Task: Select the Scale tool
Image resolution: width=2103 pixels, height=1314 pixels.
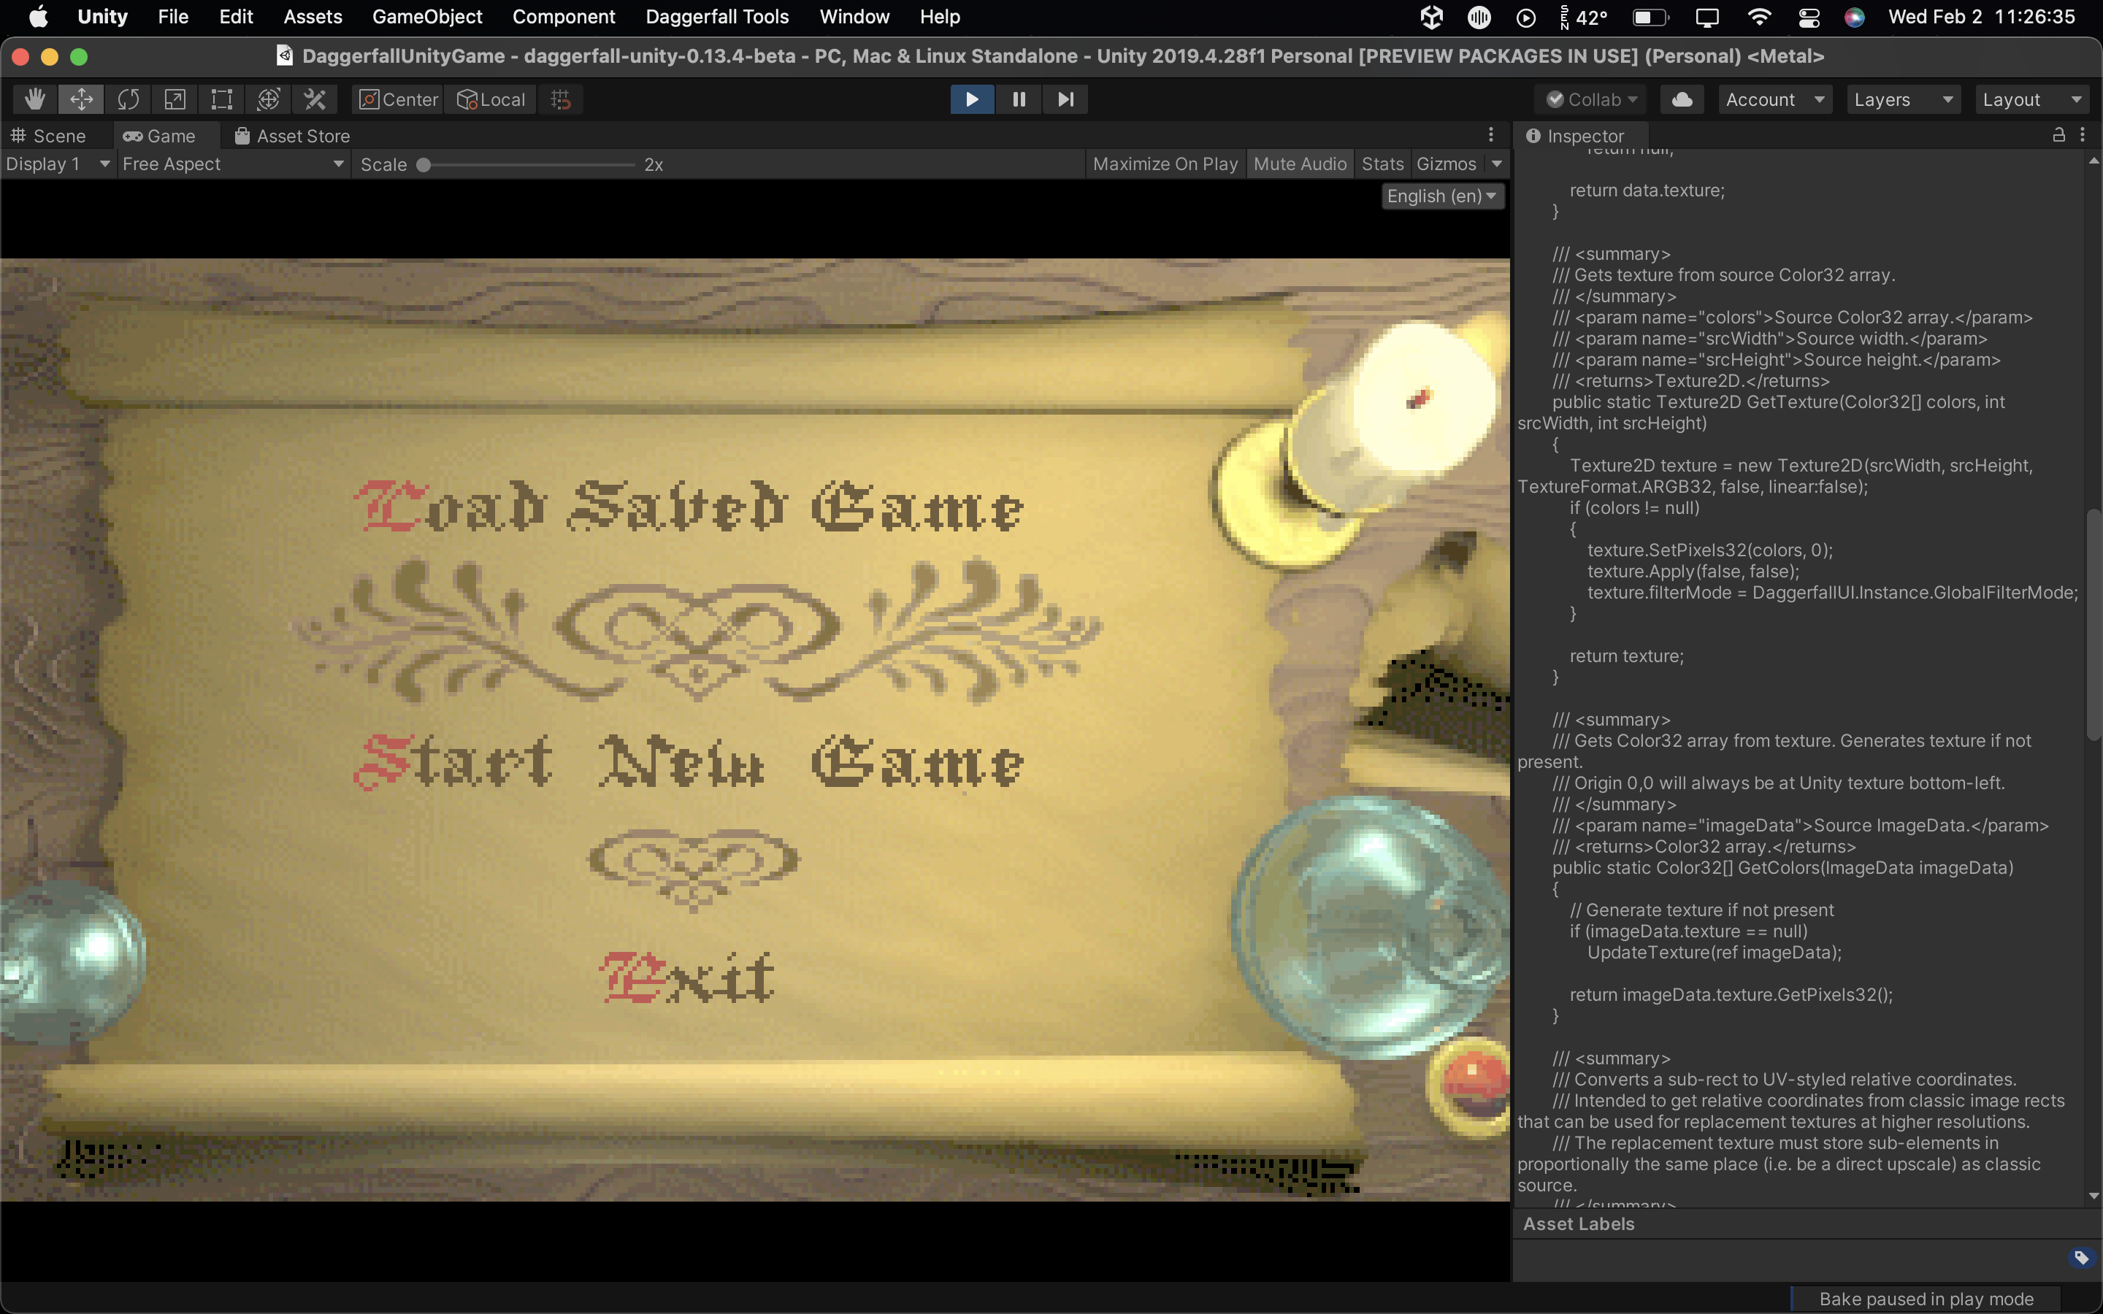Action: pos(175,99)
